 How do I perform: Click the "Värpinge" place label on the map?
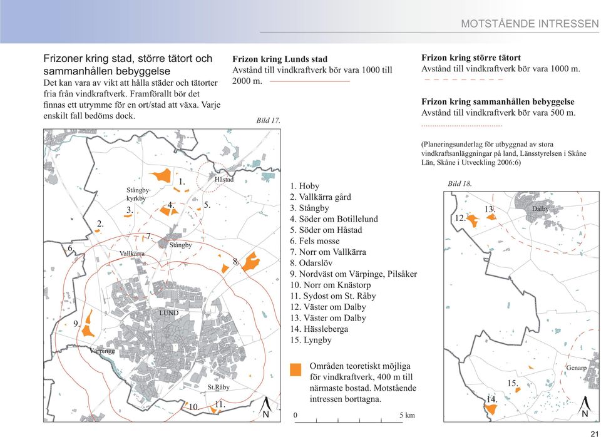(x=102, y=351)
